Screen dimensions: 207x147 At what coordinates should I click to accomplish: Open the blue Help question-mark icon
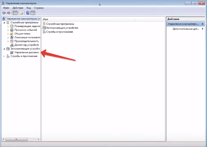point(28,13)
